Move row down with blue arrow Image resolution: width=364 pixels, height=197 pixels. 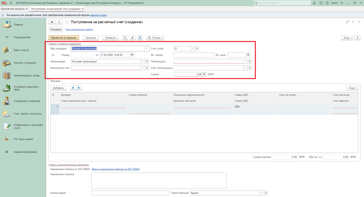click(x=79, y=88)
